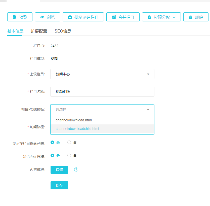This screenshot has width=210, height=206.
Task: Click the 合并栏目 merge icon
Action: click(x=114, y=17)
